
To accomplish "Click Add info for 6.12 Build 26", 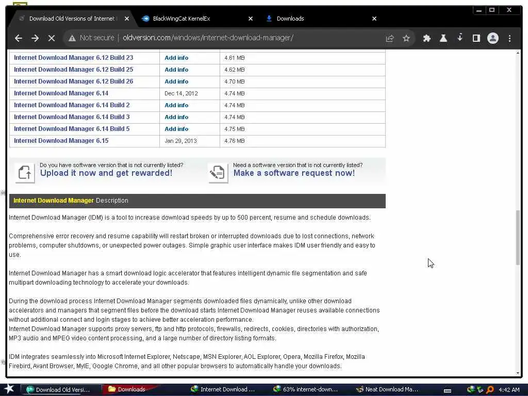I will (x=176, y=81).
